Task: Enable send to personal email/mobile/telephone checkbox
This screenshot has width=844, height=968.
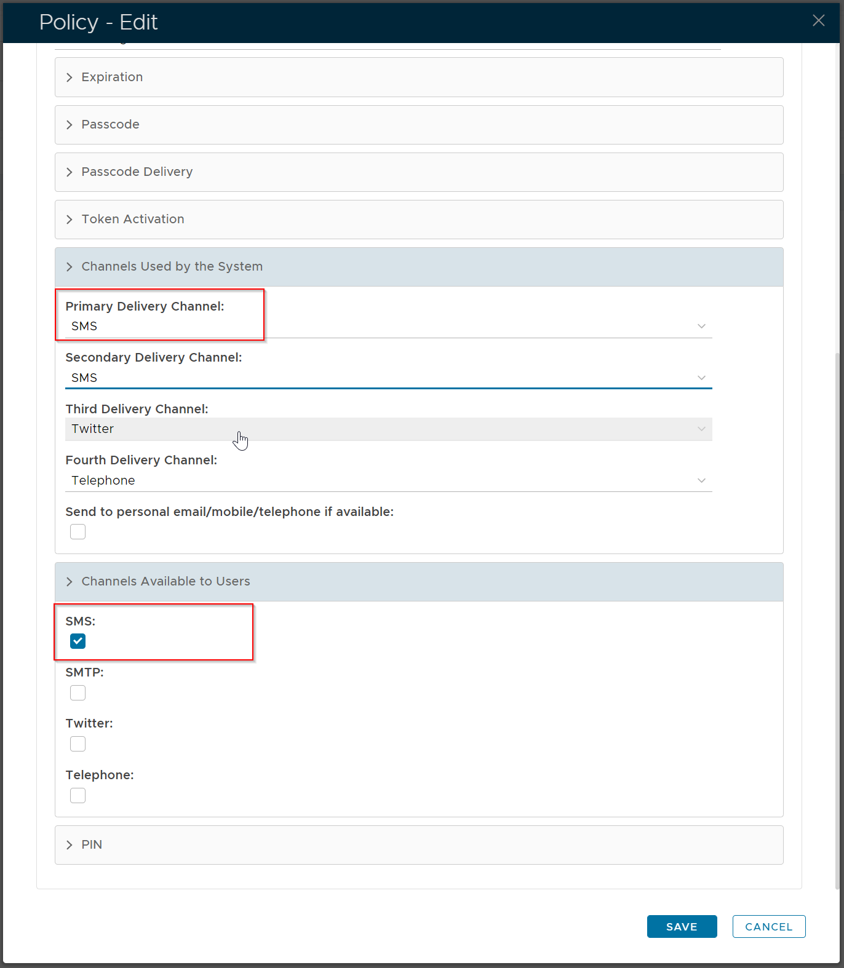Action: tap(78, 531)
